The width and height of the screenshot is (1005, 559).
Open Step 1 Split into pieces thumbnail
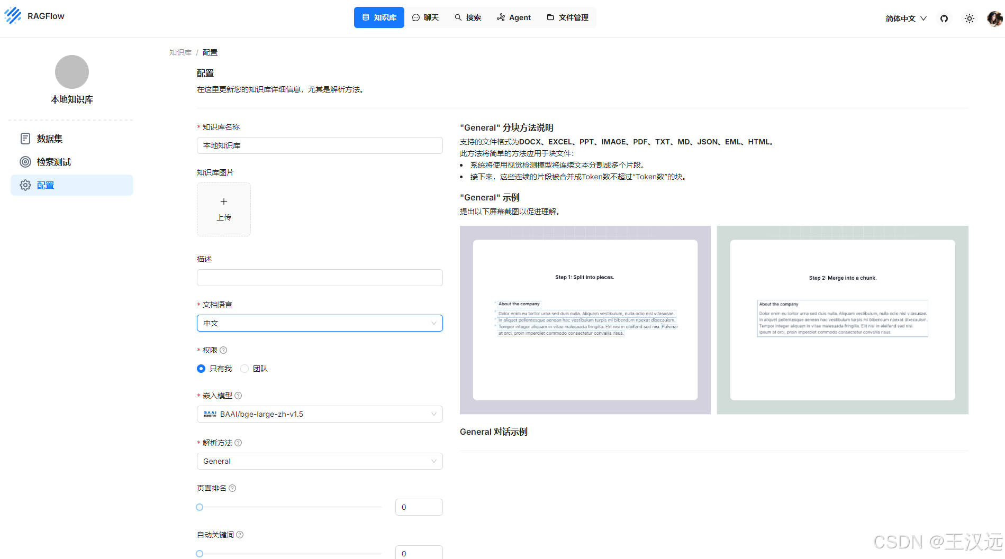[x=585, y=320]
